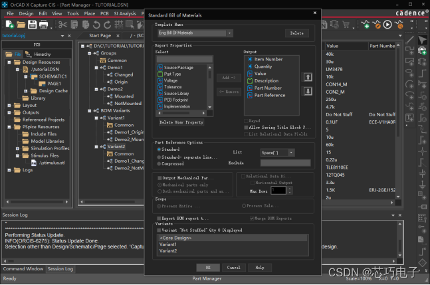Click the new simulation profile icon
This screenshot has width=430, height=285.
coord(366,25)
